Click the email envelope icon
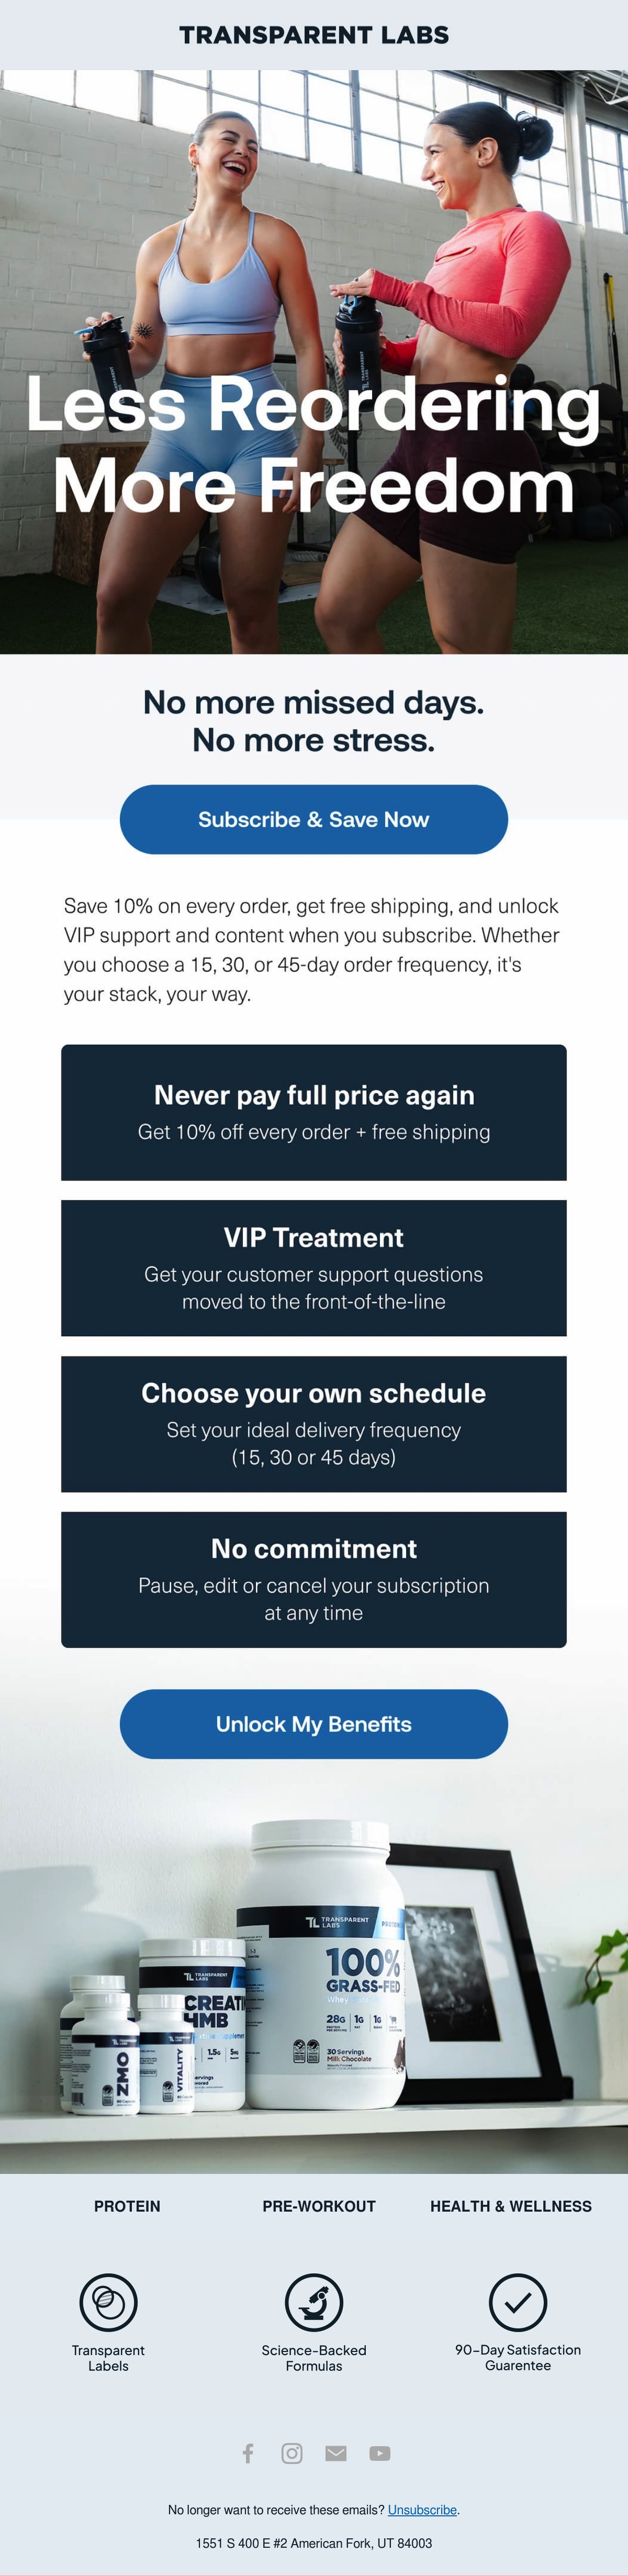Viewport: 628px width, 2575px height. (335, 2453)
